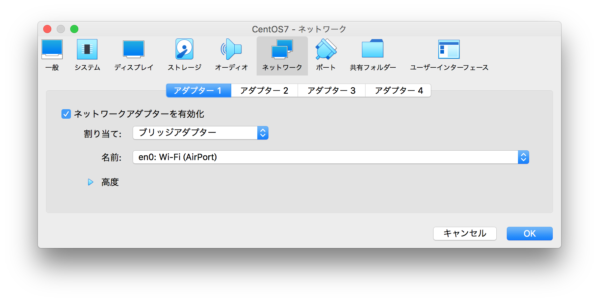Switch to the アダプター 2 tab
Screen dimensions: 599x302
point(264,90)
